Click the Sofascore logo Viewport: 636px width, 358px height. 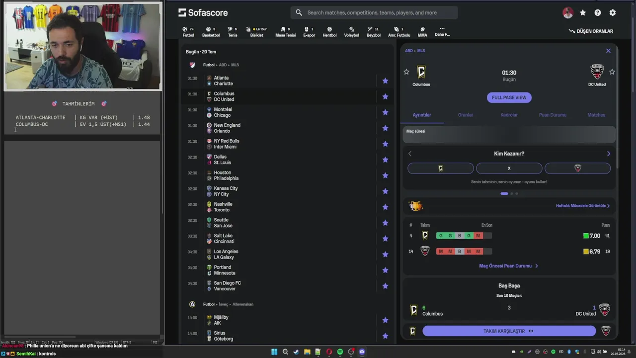(x=203, y=12)
